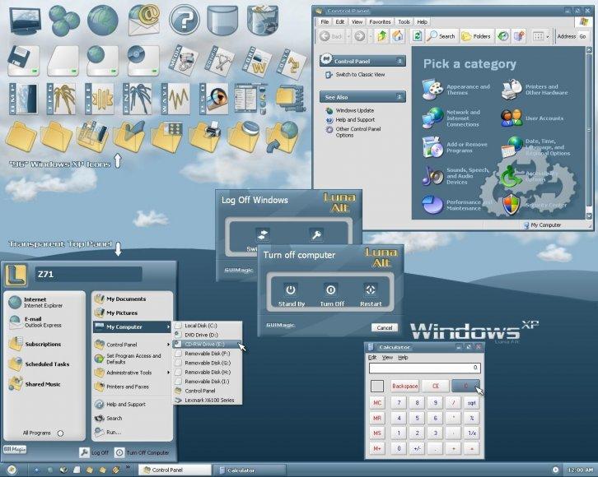Click the Up folder toolbar icon
Screen dimensions: 598x477
click(x=381, y=36)
